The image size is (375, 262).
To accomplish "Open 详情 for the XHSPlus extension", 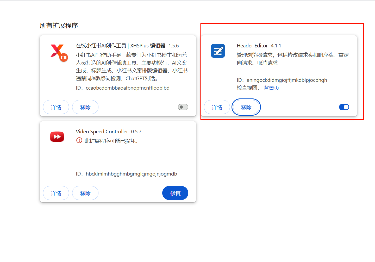I will click(x=56, y=107).
